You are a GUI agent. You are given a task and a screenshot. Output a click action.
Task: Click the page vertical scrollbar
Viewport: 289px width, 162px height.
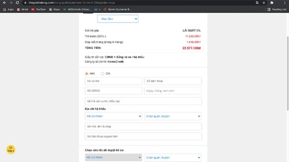pos(288,73)
